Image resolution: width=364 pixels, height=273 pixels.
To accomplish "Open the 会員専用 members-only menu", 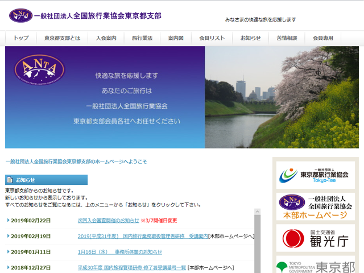I will [323, 38].
